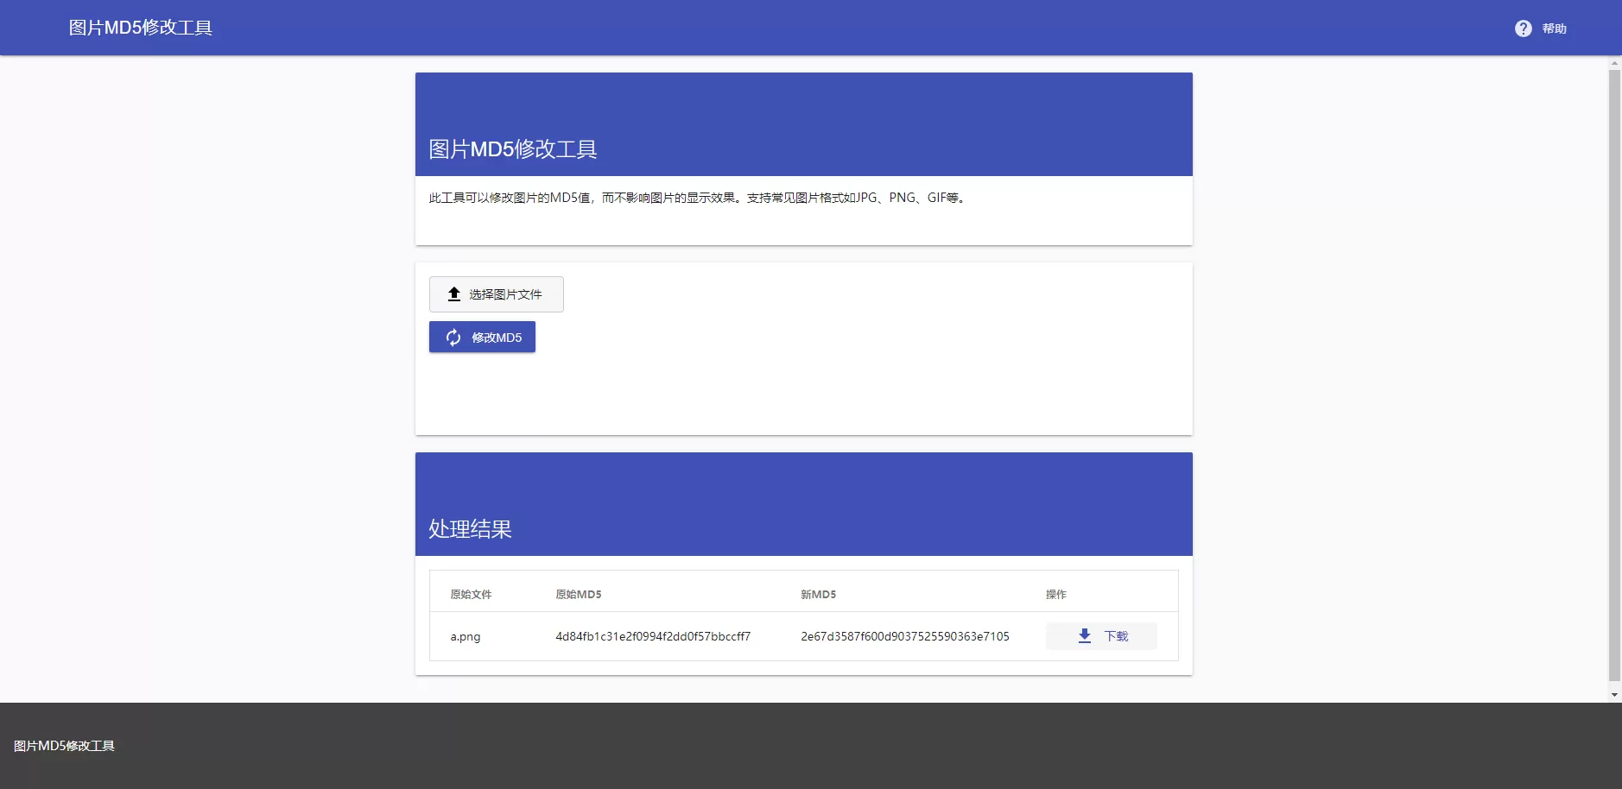Open the 帮助 link text
The image size is (1622, 789).
[1554, 28]
